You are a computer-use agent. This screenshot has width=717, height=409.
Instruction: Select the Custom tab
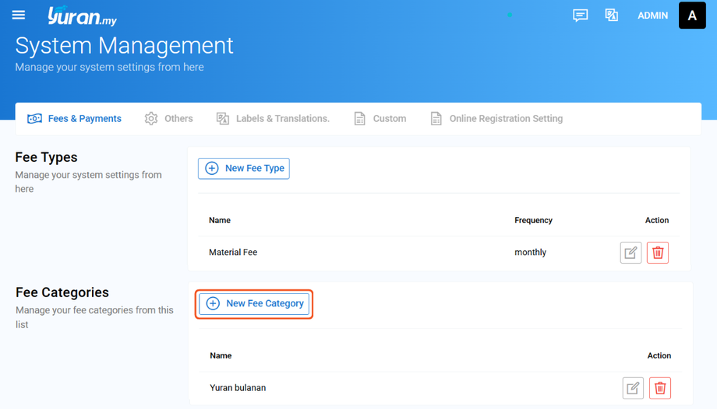(x=380, y=119)
